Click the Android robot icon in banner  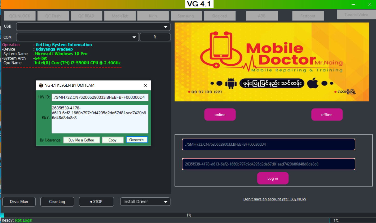231,83
